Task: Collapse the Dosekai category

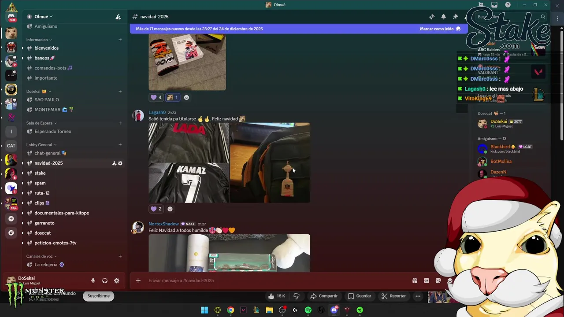Action: click(x=38, y=92)
